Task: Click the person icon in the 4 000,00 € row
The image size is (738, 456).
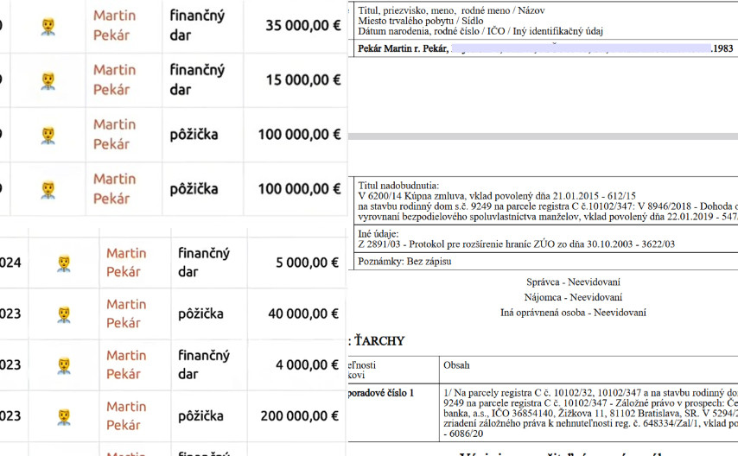Action: coord(64,365)
